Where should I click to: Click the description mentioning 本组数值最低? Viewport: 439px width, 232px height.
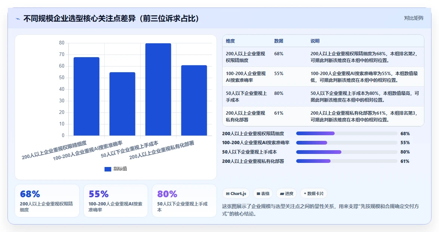(364, 77)
